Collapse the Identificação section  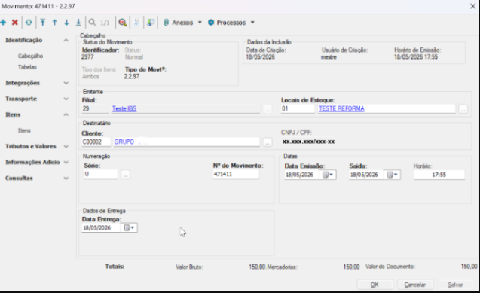click(x=66, y=40)
